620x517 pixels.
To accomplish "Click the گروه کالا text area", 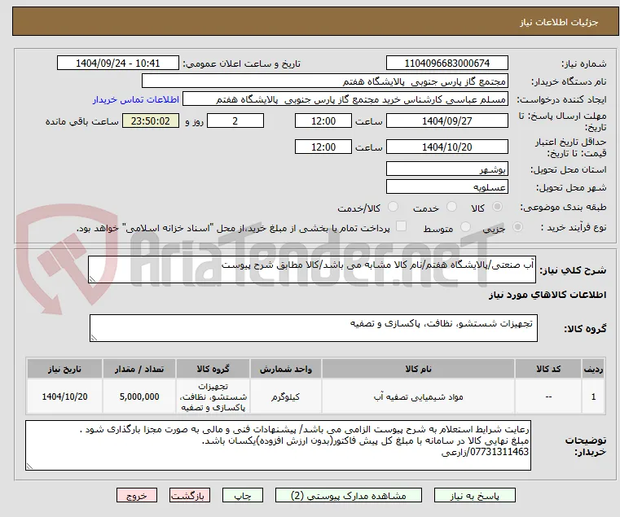I will (x=314, y=328).
